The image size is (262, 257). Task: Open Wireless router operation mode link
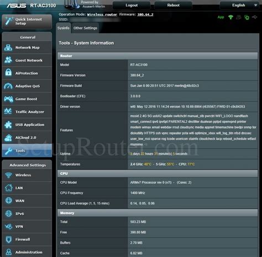coord(102,14)
